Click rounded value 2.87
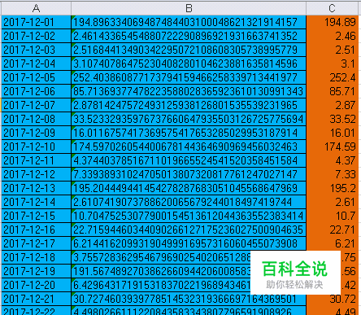This screenshot has height=315, width=361. pyautogui.click(x=332, y=105)
